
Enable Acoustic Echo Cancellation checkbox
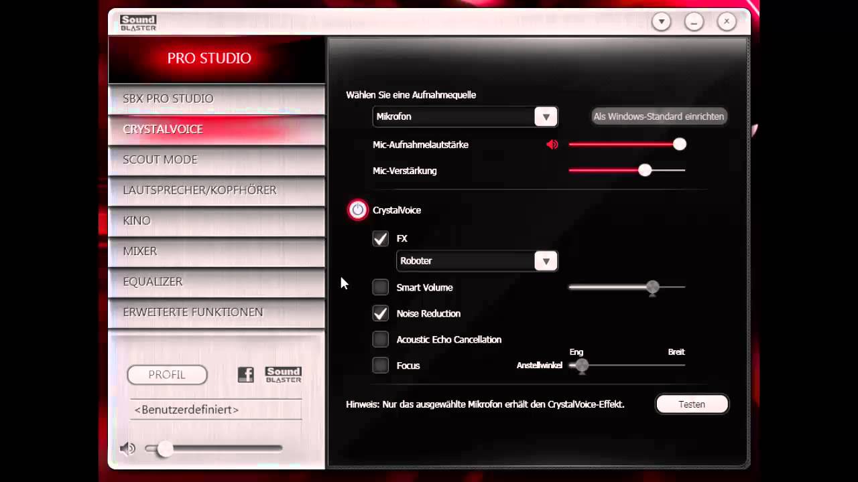tap(380, 339)
